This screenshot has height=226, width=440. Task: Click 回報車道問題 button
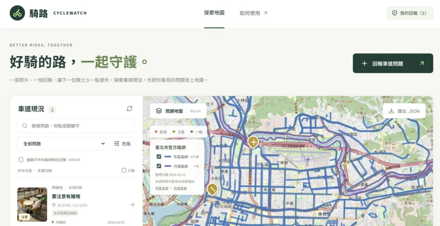[393, 63]
